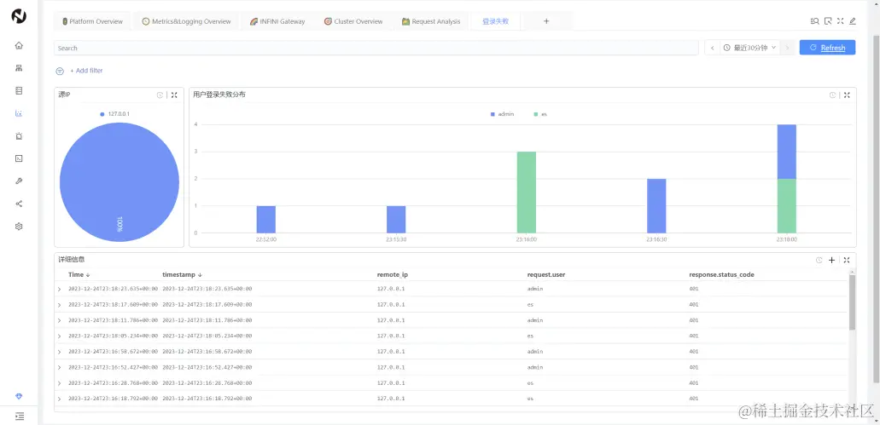Click the clock icon on 用户登录失败分布 panel

coord(833,95)
